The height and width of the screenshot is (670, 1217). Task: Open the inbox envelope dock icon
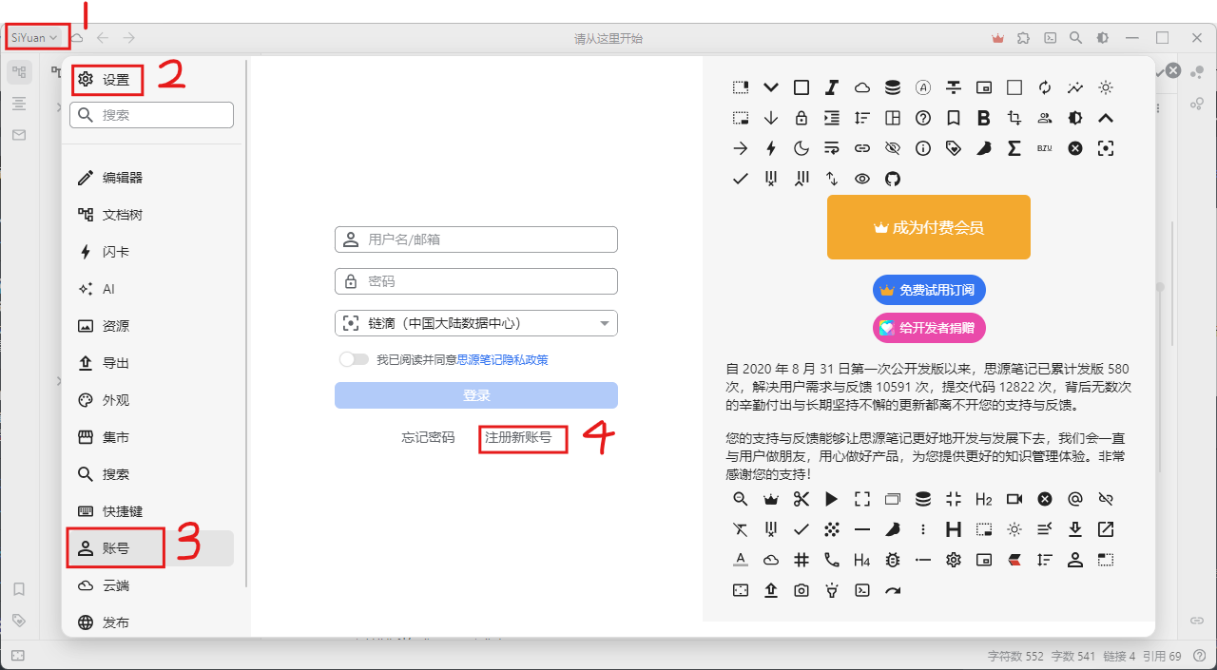pos(19,135)
